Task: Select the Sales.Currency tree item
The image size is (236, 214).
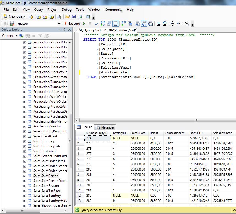Action: click(x=44, y=141)
